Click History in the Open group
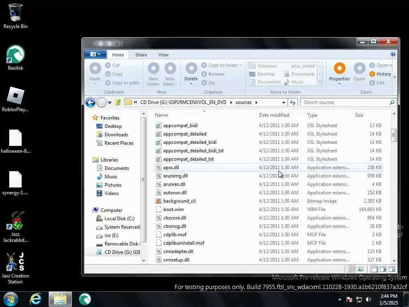Viewport: 409px width, 307px height. 380,74
